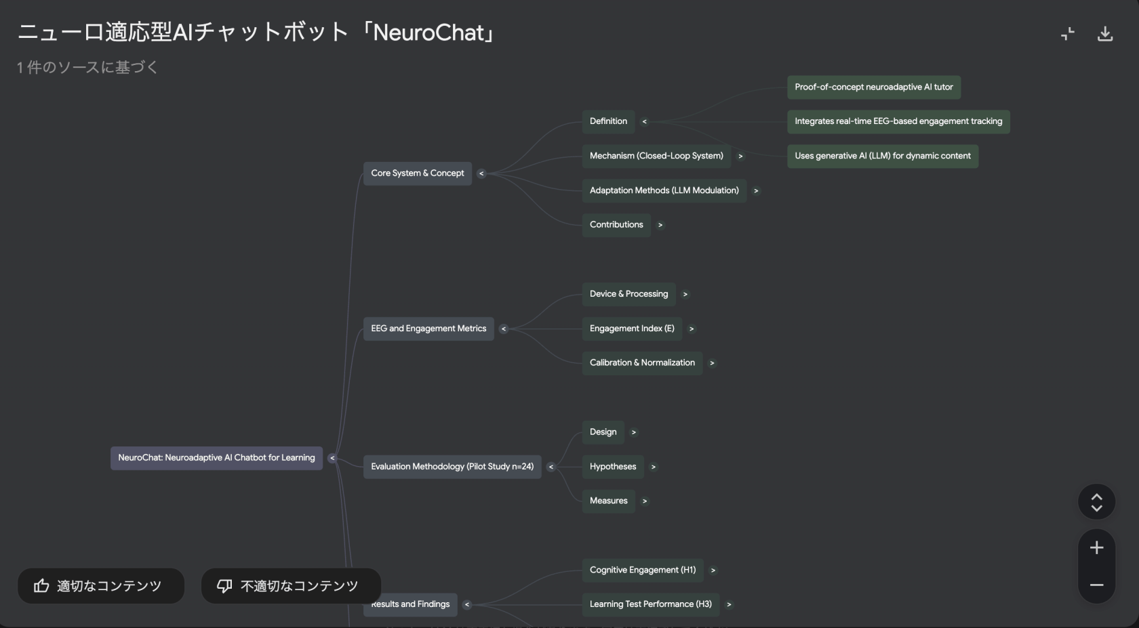The width and height of the screenshot is (1139, 628).
Task: Expand the Mechanism (Closed-Loop System) node
Action: (740, 156)
